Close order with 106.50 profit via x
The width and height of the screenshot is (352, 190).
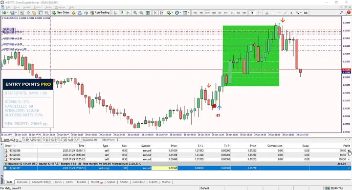[x=349, y=159]
